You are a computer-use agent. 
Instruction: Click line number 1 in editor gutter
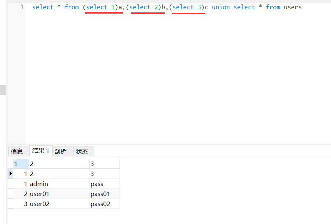click(x=22, y=7)
